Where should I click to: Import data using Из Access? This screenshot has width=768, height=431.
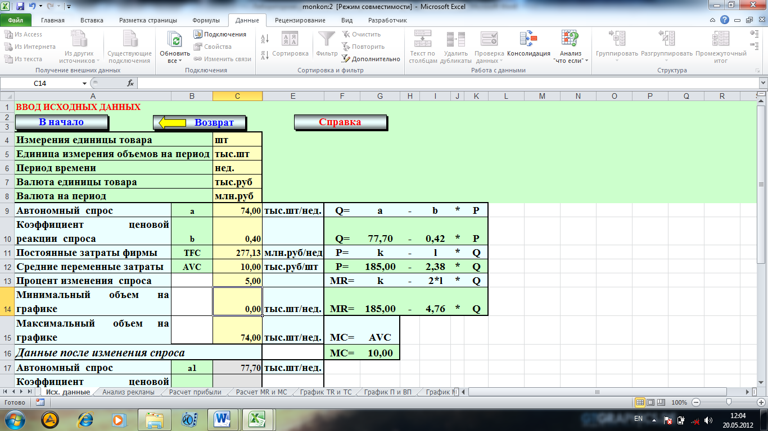23,34
